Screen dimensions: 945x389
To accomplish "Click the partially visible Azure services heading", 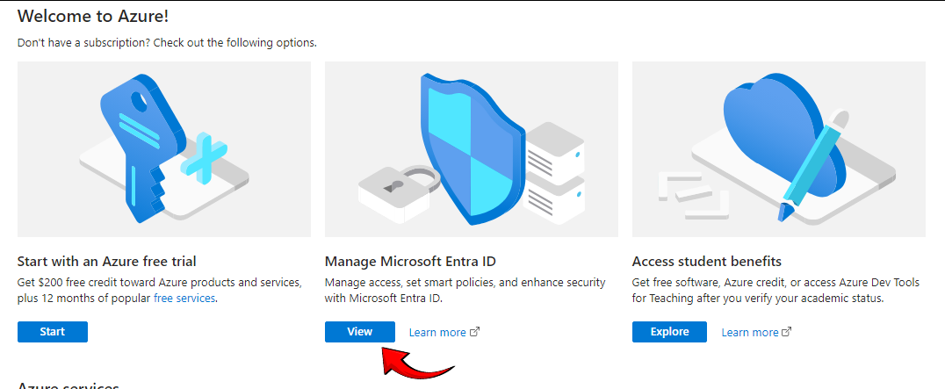I will click(x=69, y=385).
